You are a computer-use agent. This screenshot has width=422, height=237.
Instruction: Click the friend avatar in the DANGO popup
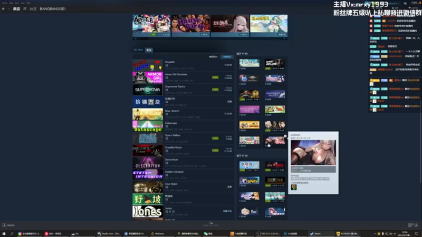tap(294, 187)
